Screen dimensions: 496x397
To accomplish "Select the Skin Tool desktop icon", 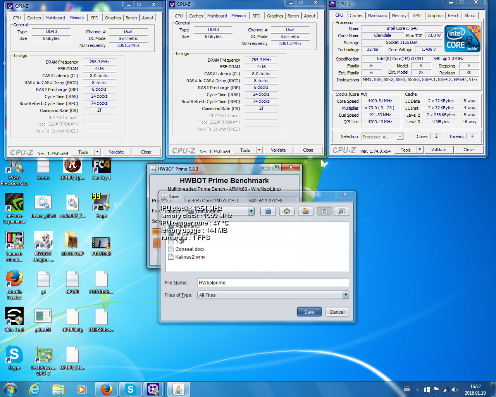I will (14, 319).
